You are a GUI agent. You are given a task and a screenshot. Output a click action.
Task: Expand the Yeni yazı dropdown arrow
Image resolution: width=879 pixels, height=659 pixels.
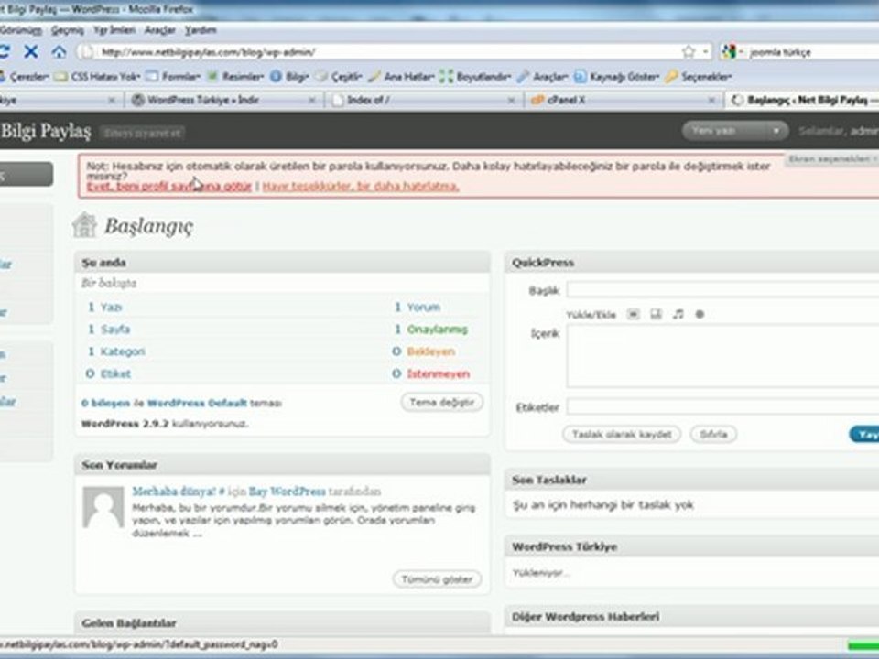coord(776,131)
